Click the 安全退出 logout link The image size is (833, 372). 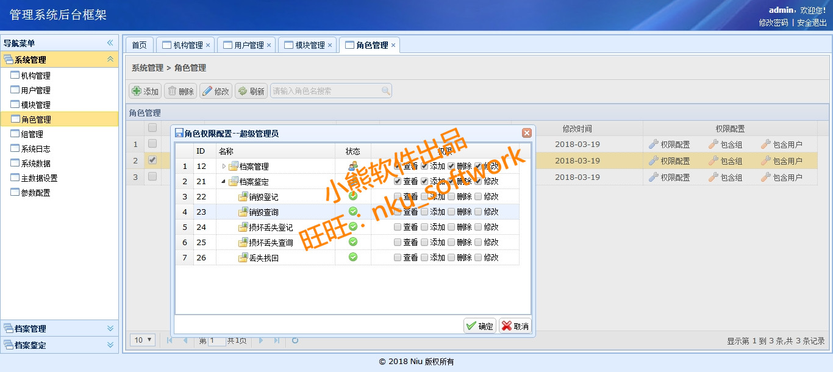click(812, 23)
